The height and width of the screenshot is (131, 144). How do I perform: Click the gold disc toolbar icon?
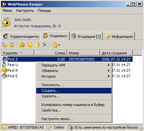[x=37, y=45]
